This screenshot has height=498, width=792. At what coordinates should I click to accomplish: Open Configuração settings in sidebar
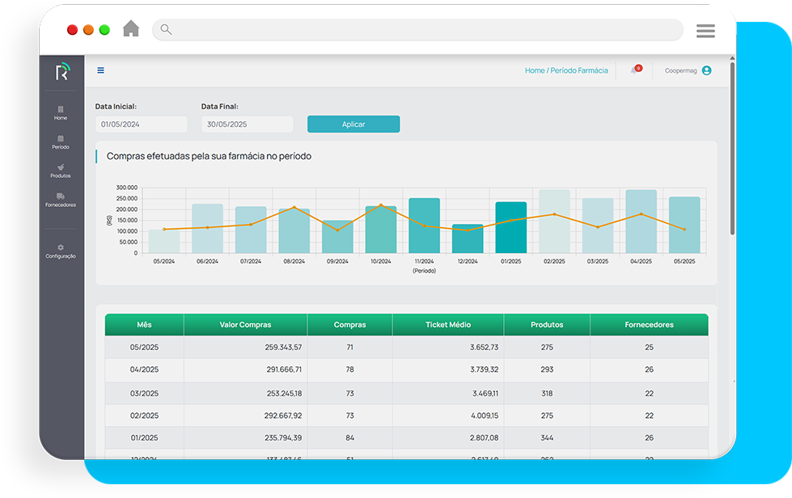[61, 251]
